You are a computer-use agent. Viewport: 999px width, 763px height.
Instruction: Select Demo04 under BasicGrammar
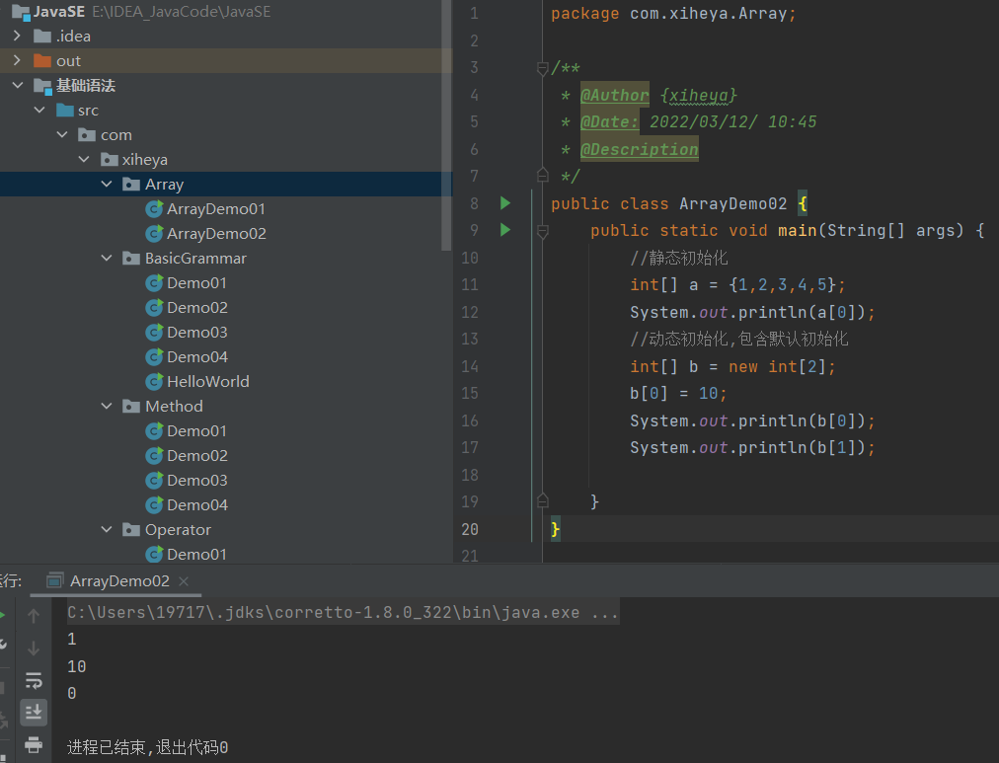(x=196, y=356)
